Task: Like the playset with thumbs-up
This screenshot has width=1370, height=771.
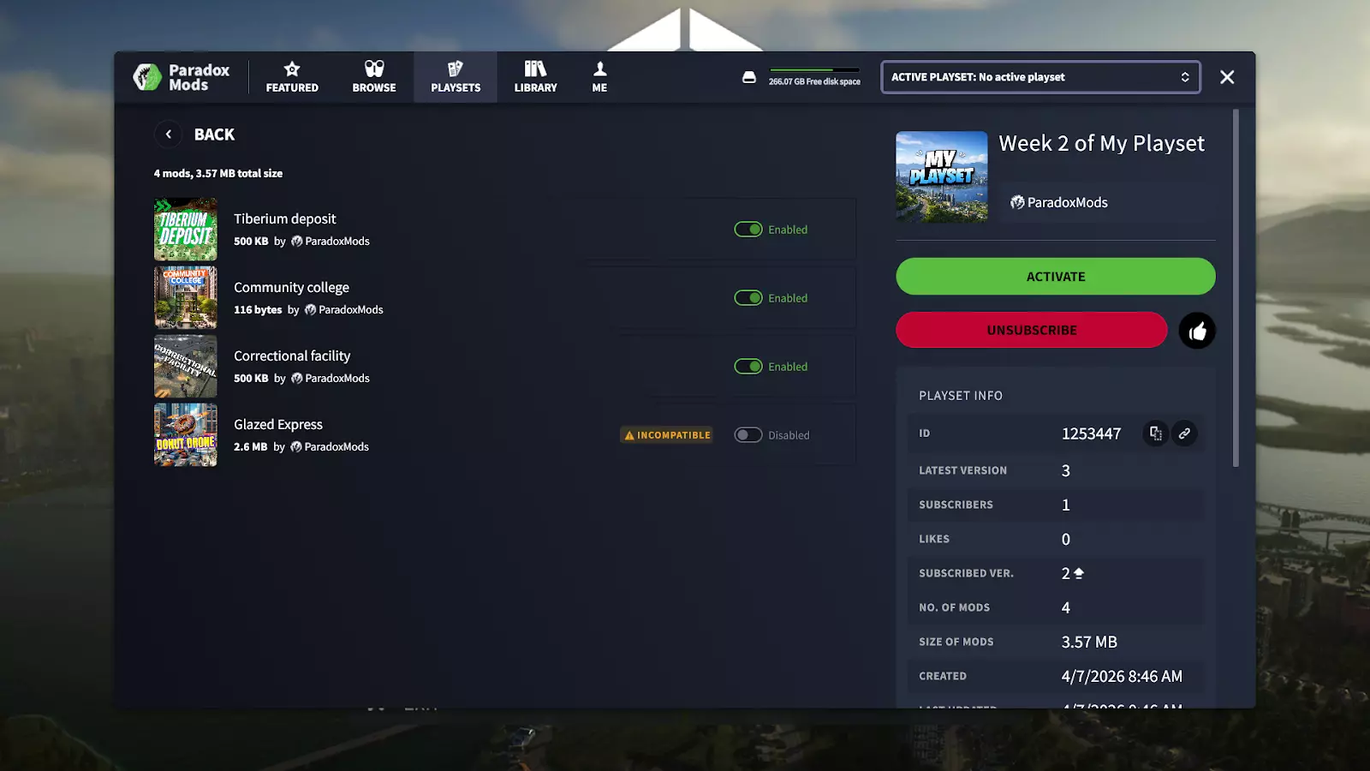Action: pos(1197,331)
